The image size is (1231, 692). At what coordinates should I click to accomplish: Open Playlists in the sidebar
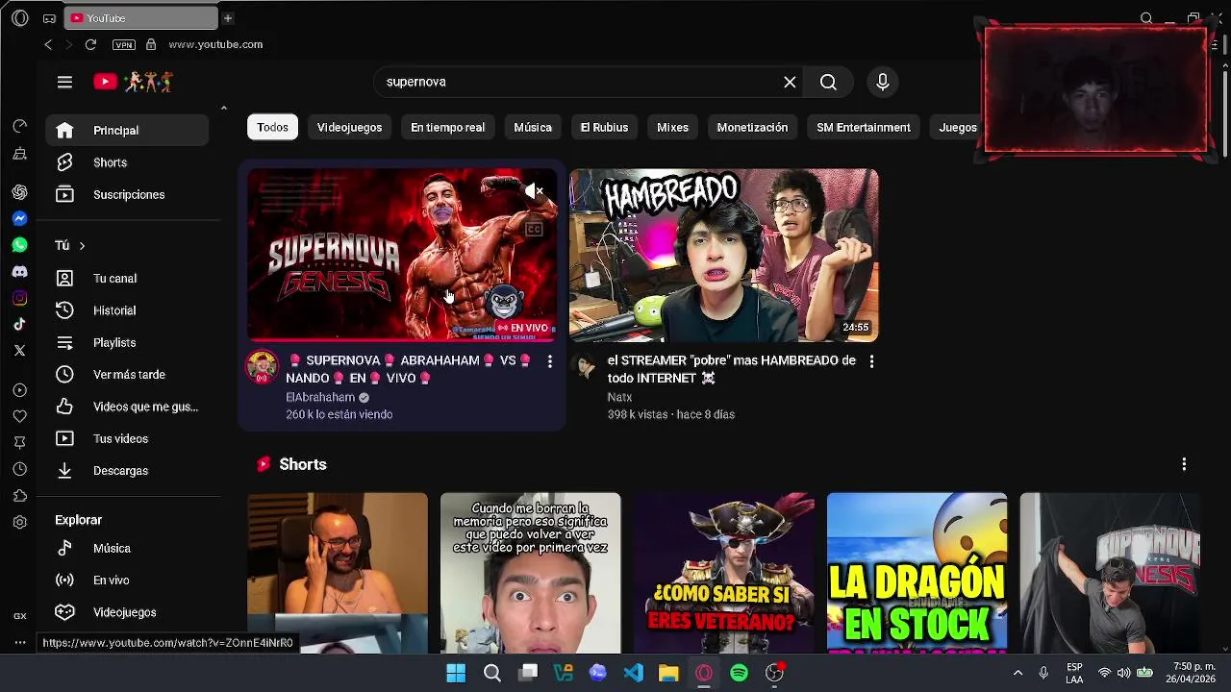[x=127, y=342]
